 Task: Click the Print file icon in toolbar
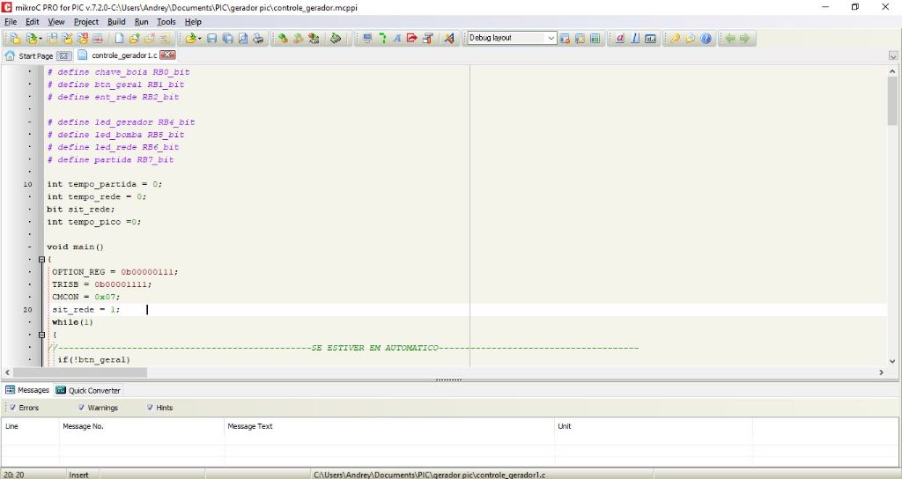point(258,39)
